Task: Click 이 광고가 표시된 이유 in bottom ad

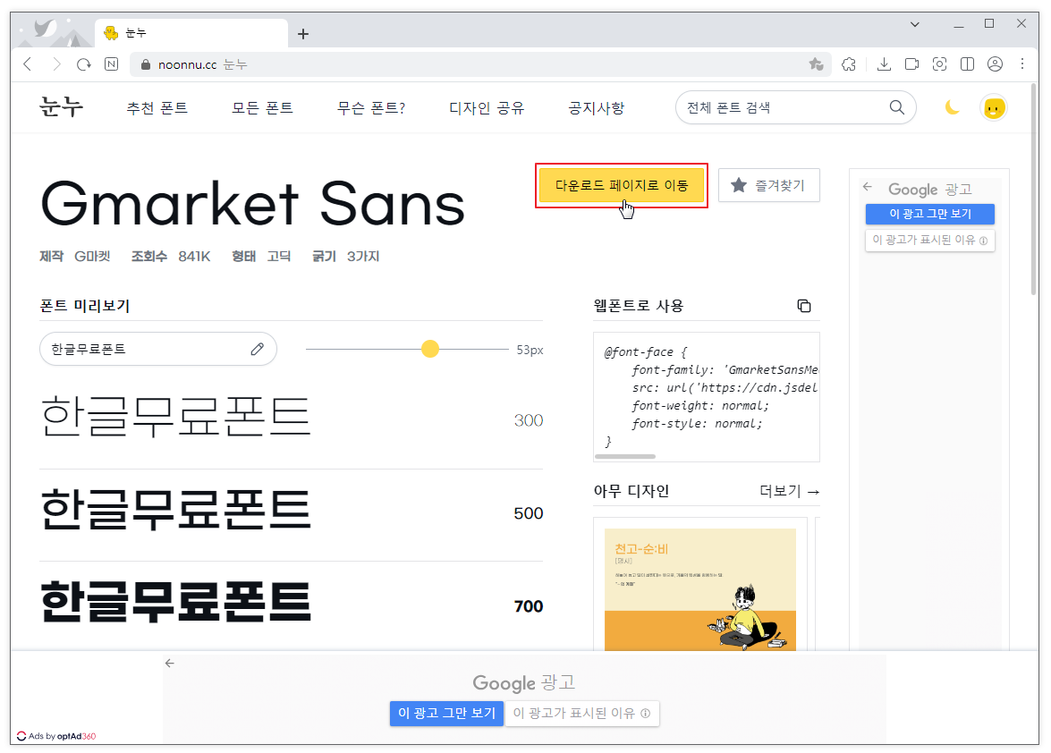Action: [581, 714]
